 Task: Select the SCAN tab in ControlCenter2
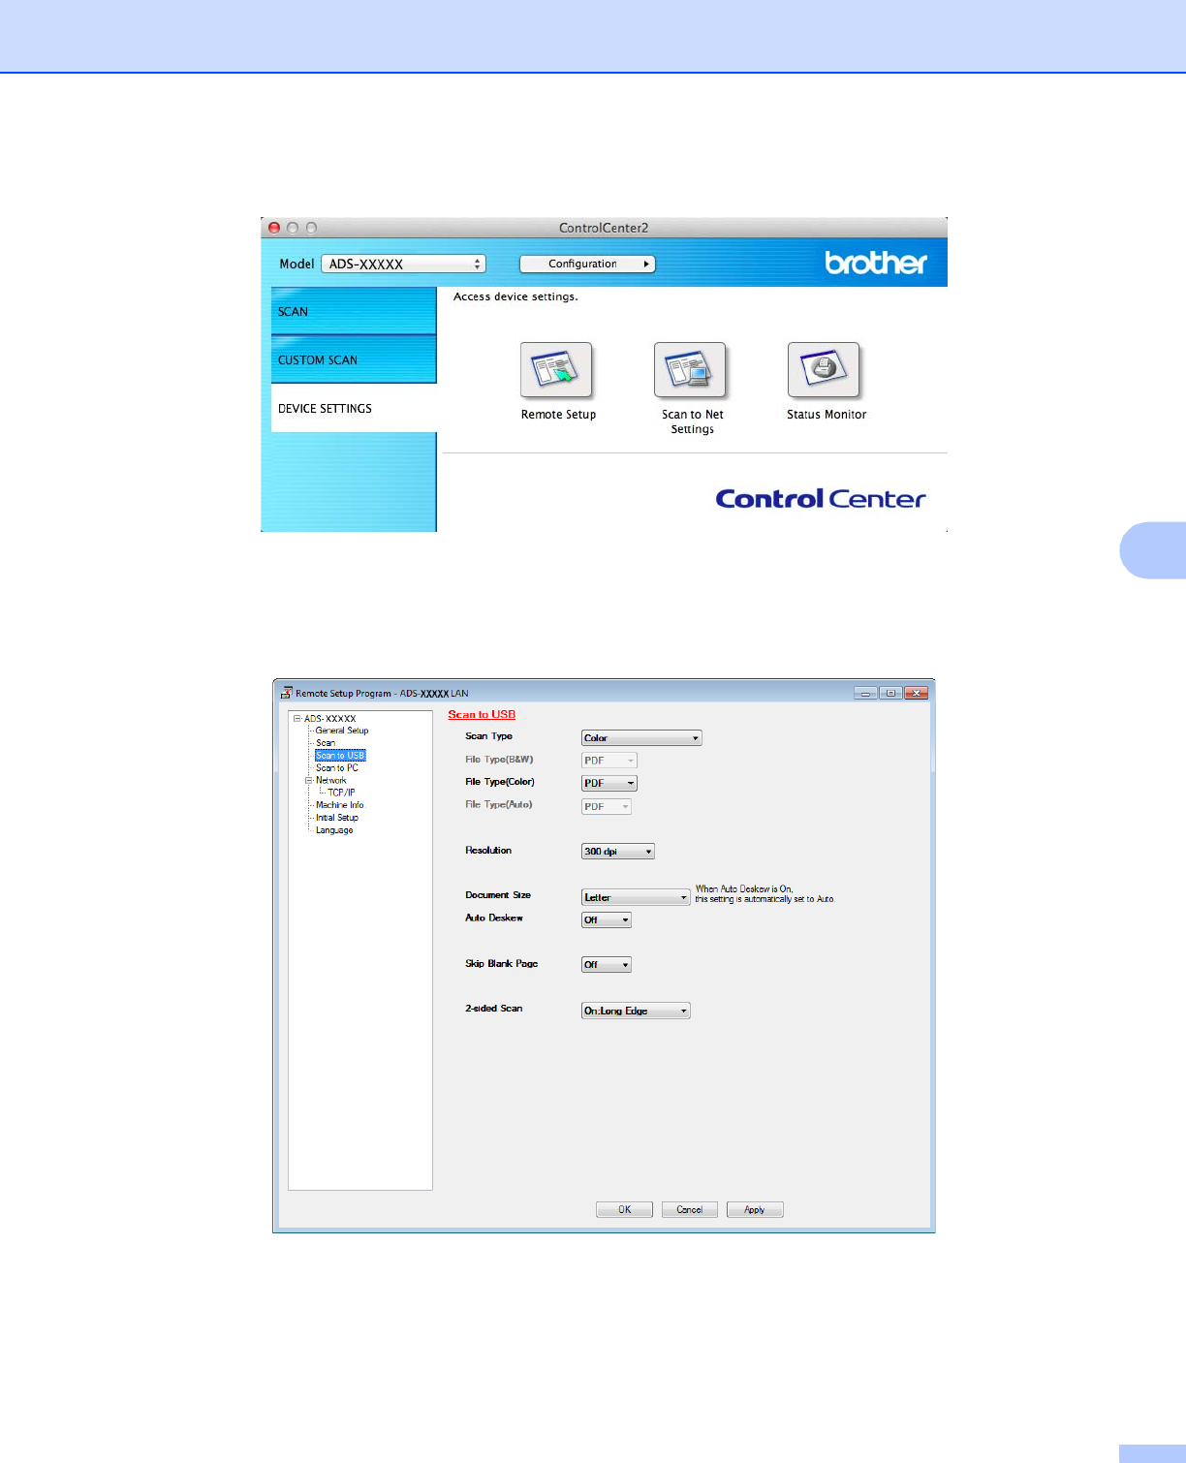click(354, 311)
